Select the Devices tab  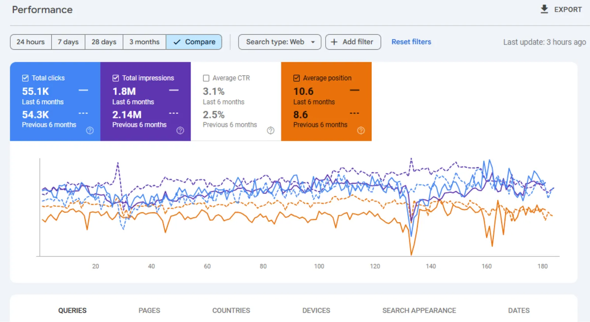pos(316,311)
